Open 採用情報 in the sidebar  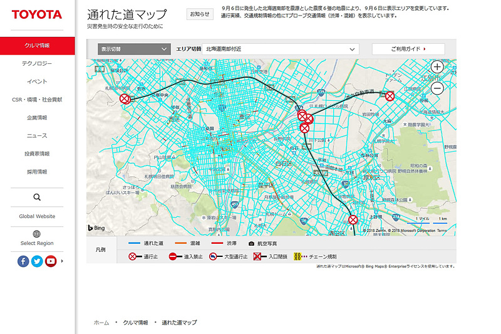click(x=37, y=172)
